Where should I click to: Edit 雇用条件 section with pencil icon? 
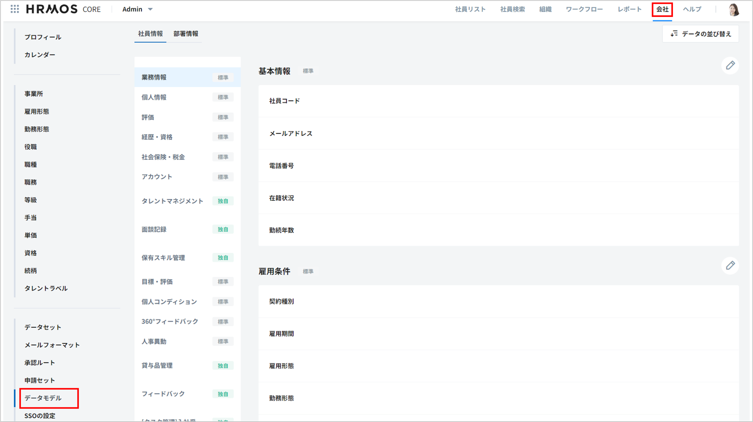coord(730,266)
